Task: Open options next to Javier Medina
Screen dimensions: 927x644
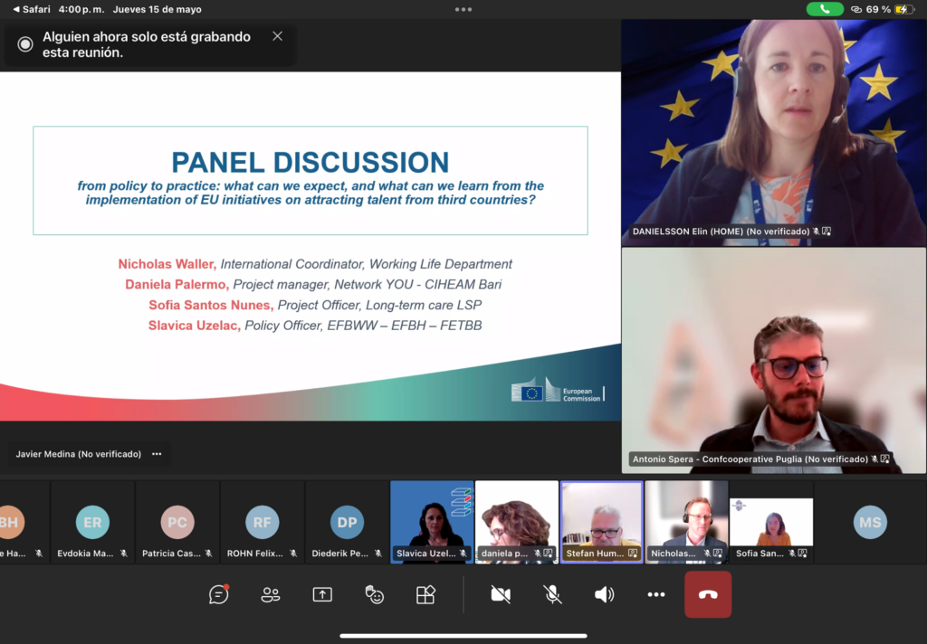Action: pos(157,454)
